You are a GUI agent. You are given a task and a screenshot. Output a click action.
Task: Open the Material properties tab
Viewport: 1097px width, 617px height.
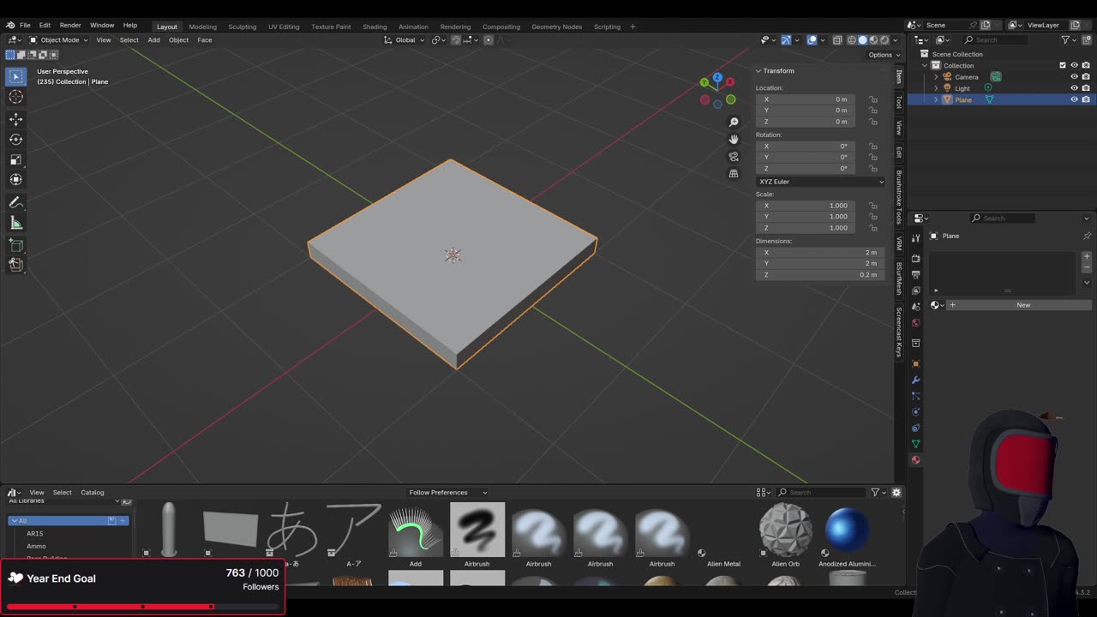pos(915,460)
